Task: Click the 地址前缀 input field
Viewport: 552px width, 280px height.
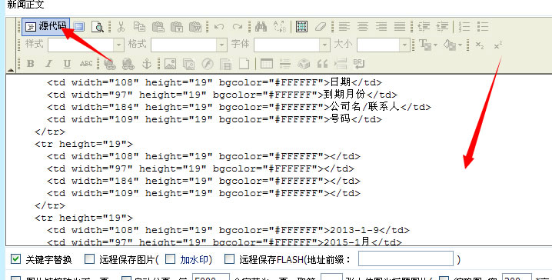Action: 406,259
